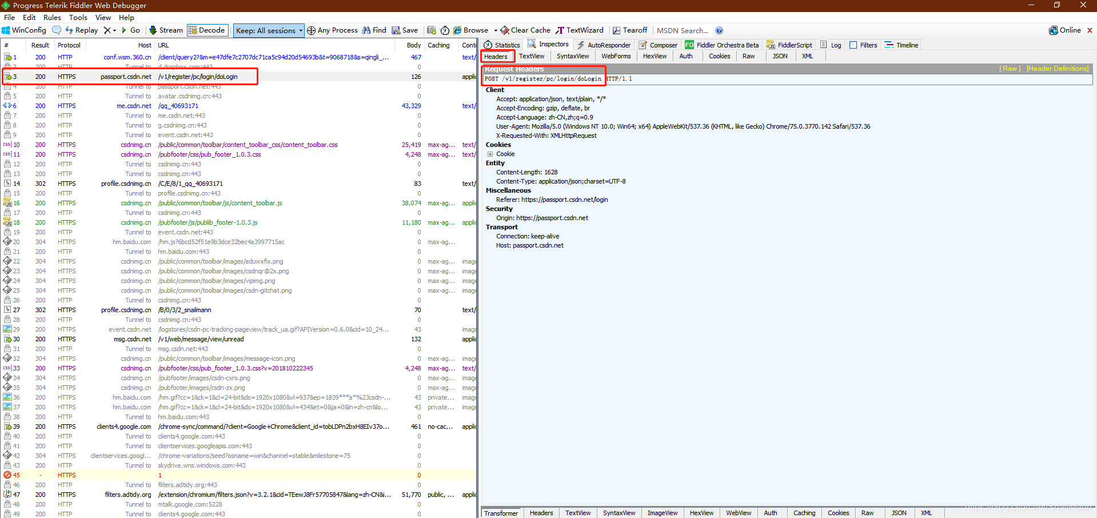The height and width of the screenshot is (518, 1097).
Task: Click the timer clock icon
Action: pos(445,30)
